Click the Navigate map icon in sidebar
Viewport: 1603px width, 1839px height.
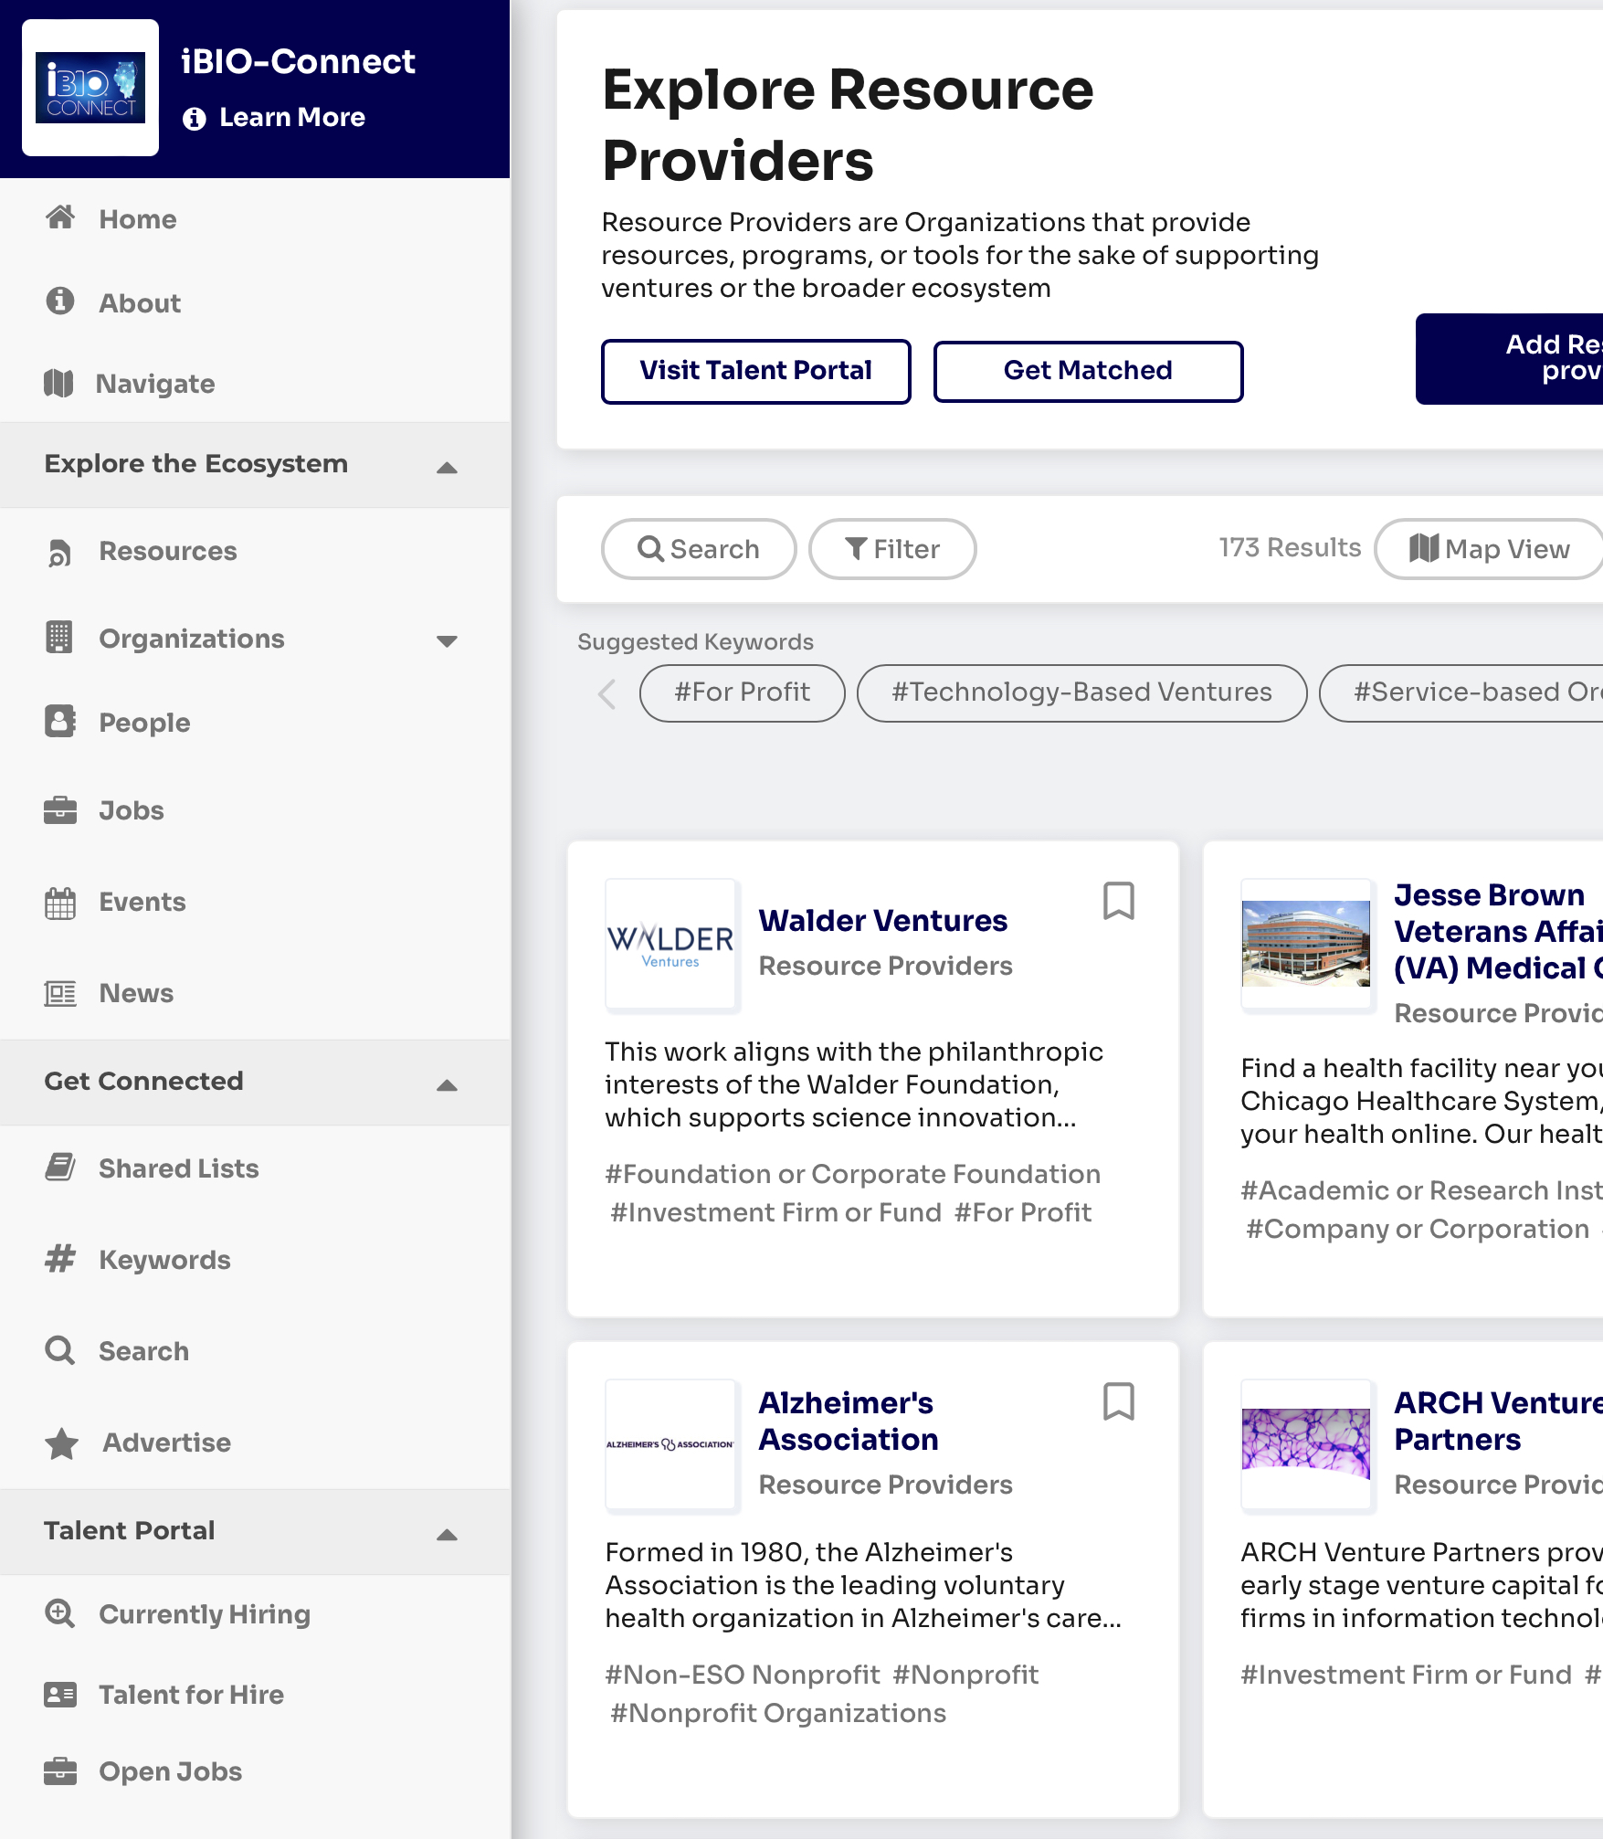click(x=58, y=384)
